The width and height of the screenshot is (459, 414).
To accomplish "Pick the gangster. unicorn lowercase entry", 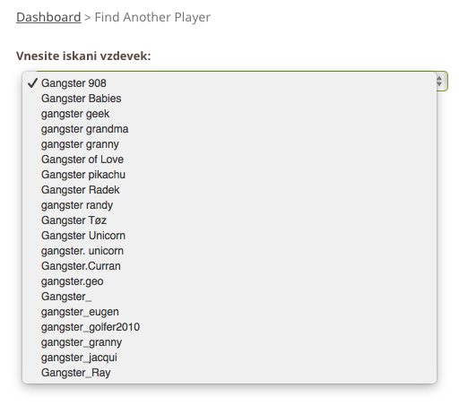I will [x=229, y=251].
